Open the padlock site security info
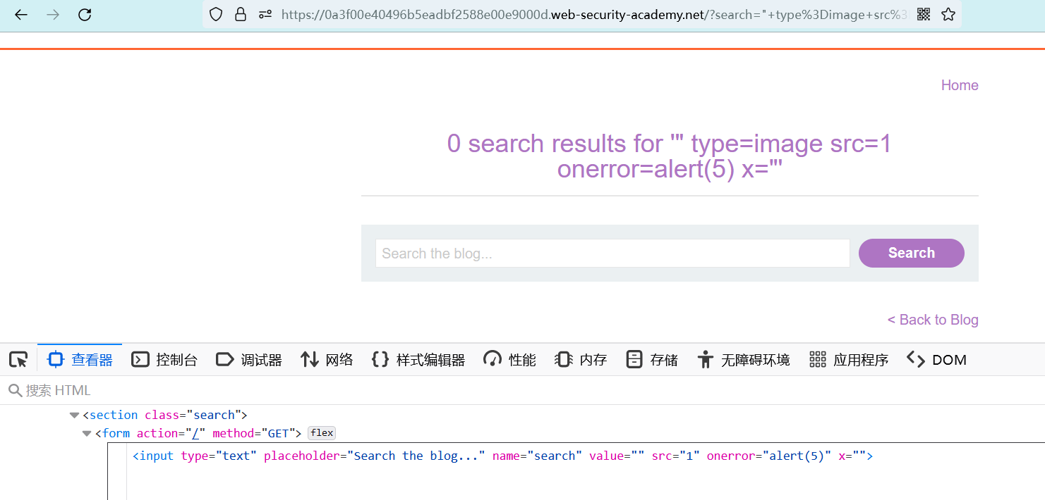This screenshot has height=500, width=1045. pyautogui.click(x=241, y=14)
